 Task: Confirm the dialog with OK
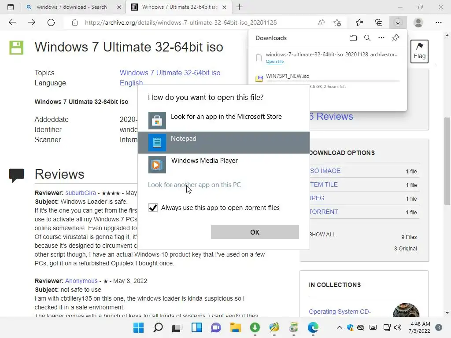(x=255, y=232)
